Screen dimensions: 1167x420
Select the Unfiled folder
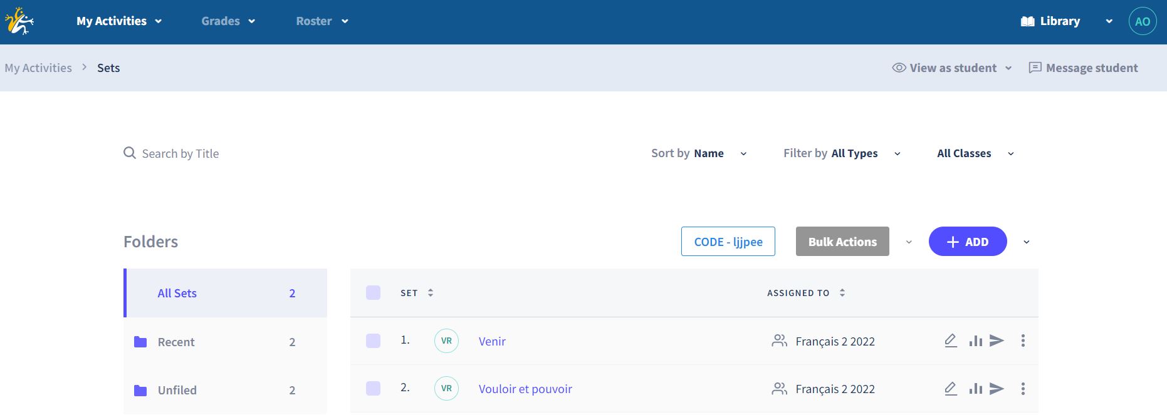coord(177,390)
